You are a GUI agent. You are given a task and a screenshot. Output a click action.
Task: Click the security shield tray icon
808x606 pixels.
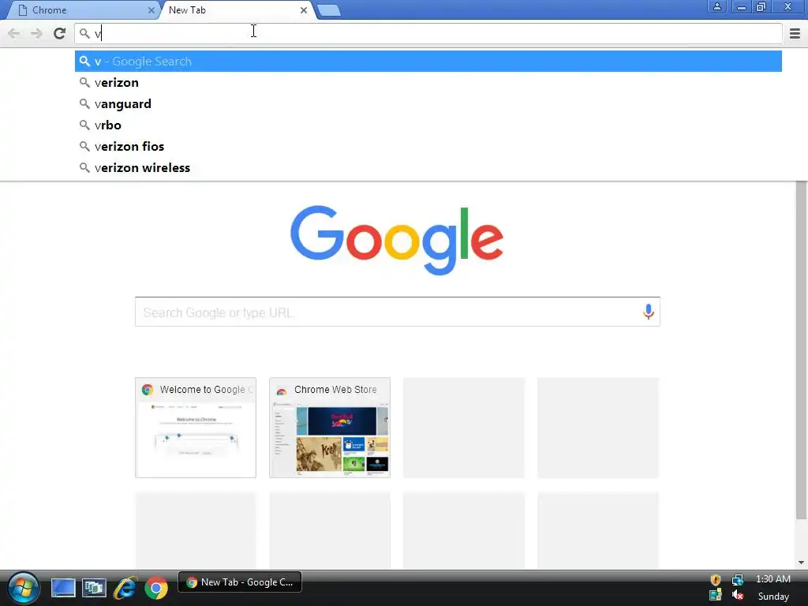point(715,580)
